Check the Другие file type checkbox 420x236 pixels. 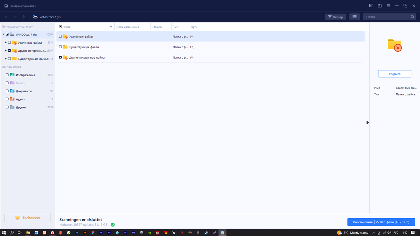pyautogui.click(x=7, y=107)
